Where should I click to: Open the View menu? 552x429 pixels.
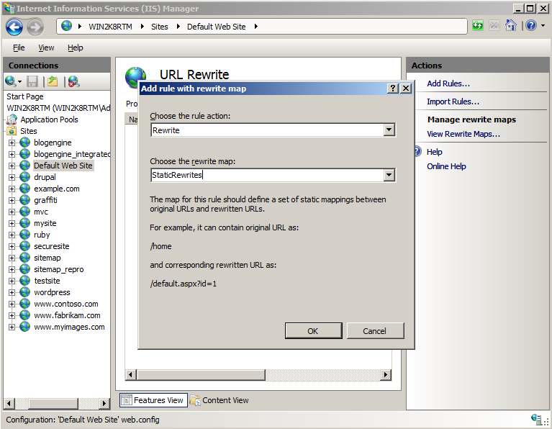point(46,48)
